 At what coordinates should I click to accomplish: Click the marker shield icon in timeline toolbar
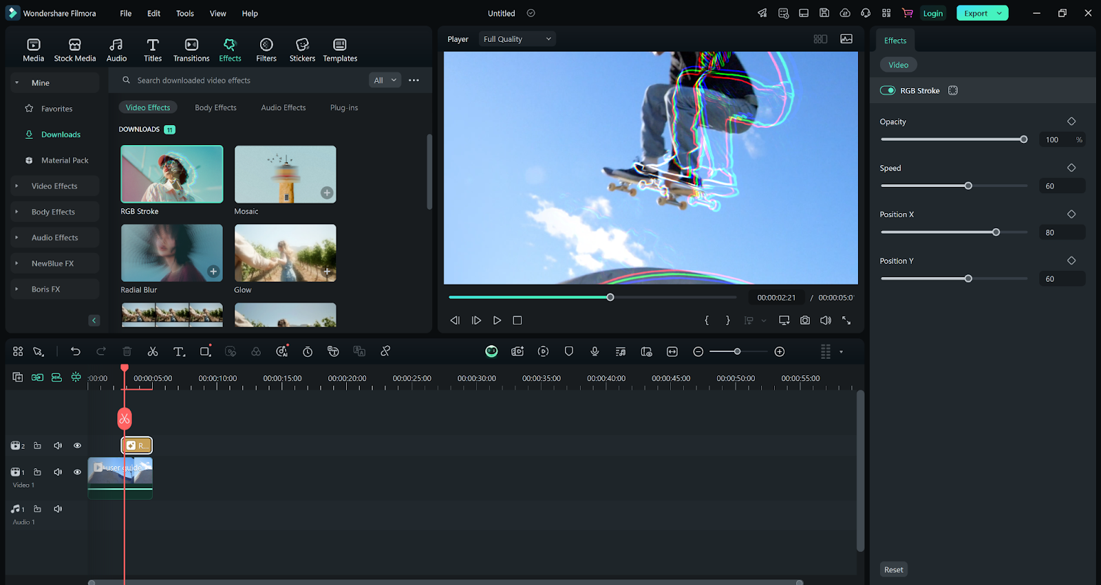pos(569,351)
